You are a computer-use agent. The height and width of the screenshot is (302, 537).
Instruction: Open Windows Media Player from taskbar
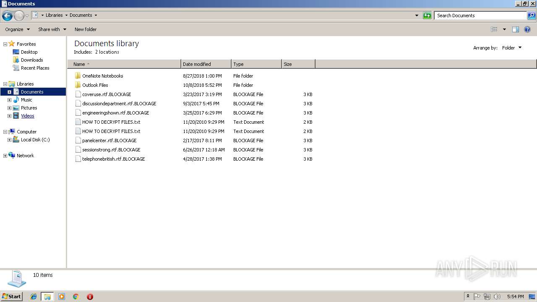[62, 297]
